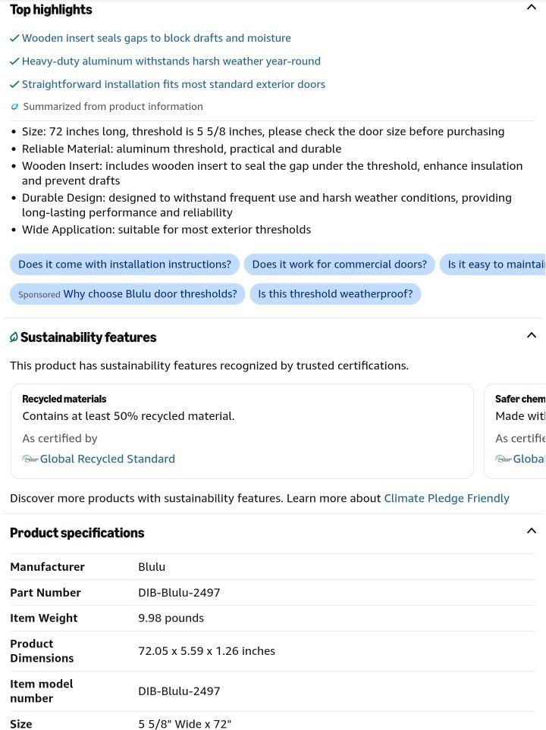The width and height of the screenshot is (546, 730).
Task: Collapse the Product specifications section chevron
Action: [x=531, y=531]
